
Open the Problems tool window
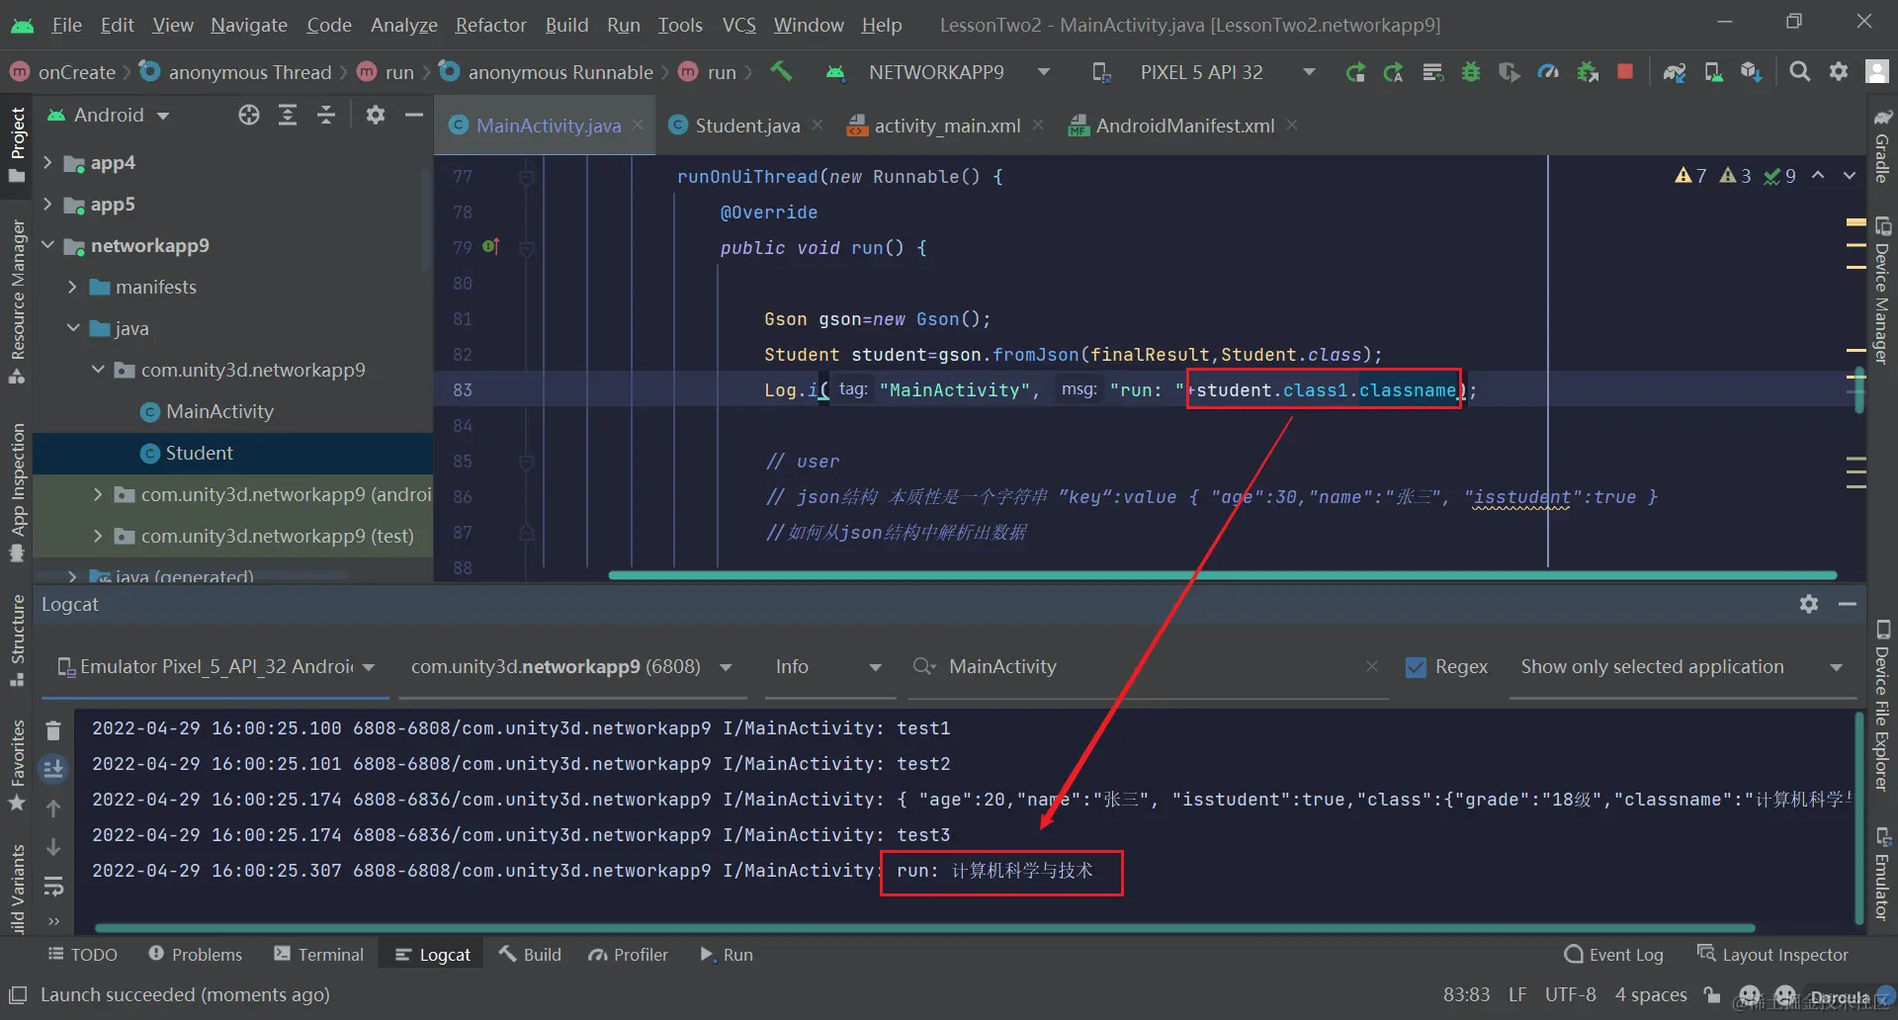tap(195, 955)
